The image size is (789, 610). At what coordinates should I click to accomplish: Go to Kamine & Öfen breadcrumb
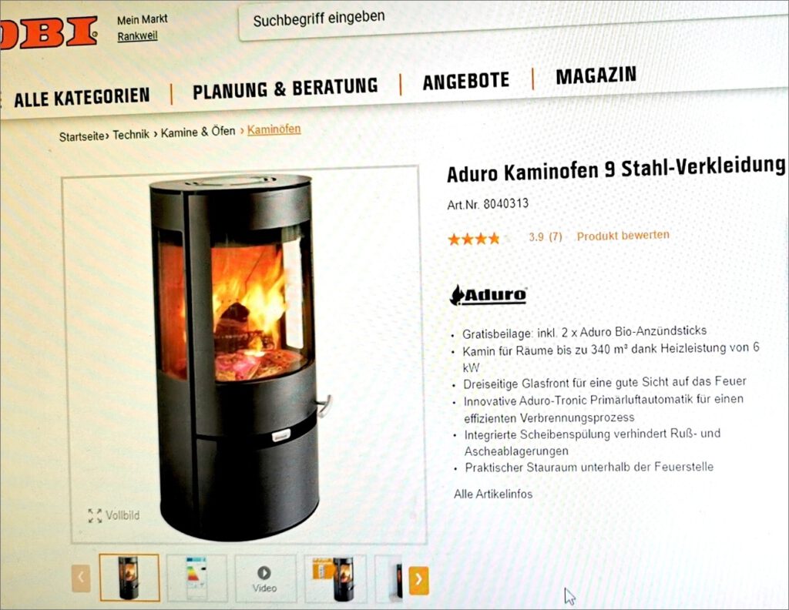coord(198,132)
